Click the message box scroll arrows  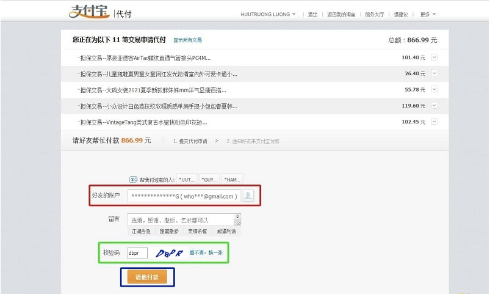coord(237,216)
